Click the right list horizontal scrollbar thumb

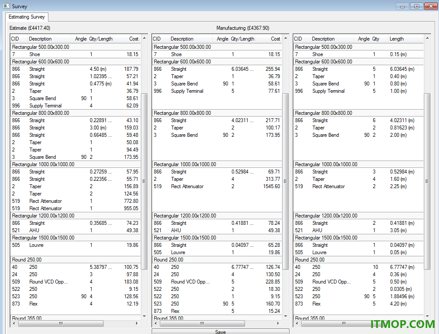click(344, 323)
